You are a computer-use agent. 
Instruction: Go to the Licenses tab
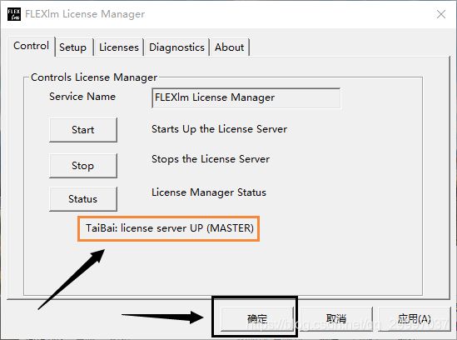(x=119, y=47)
